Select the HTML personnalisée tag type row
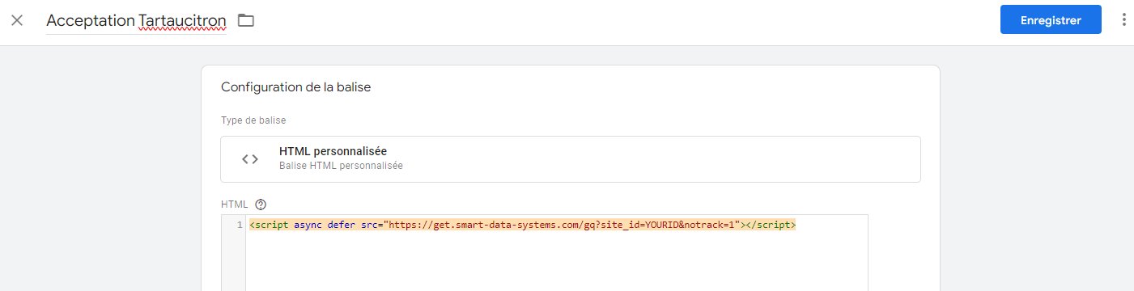 click(571, 159)
